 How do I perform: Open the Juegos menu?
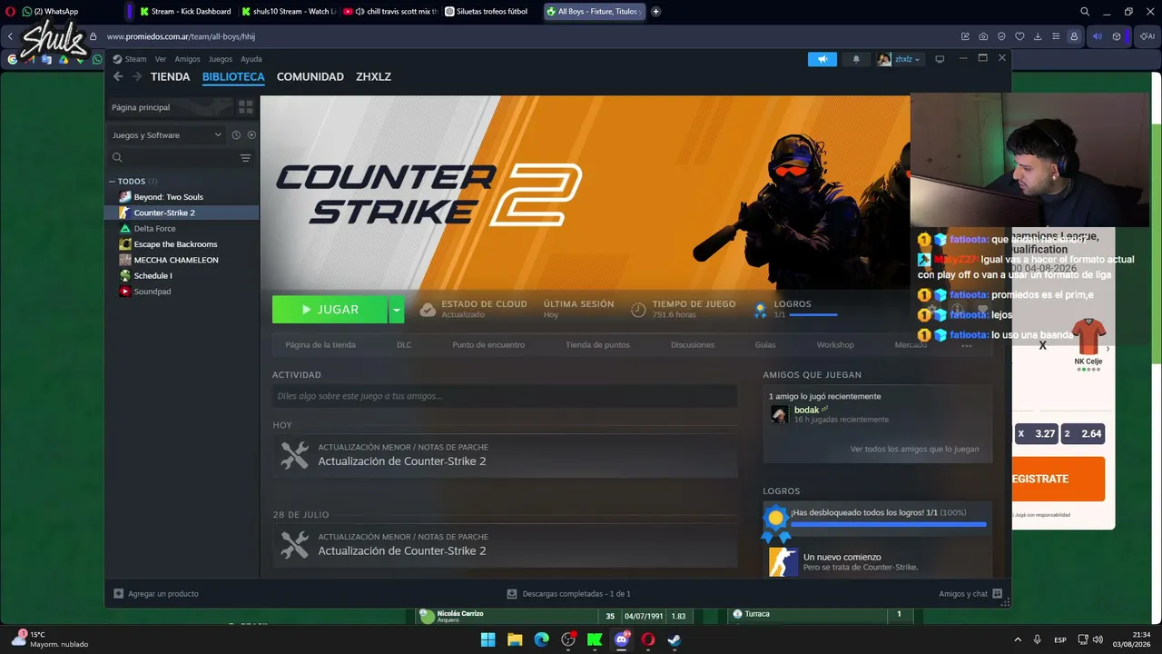click(x=221, y=59)
